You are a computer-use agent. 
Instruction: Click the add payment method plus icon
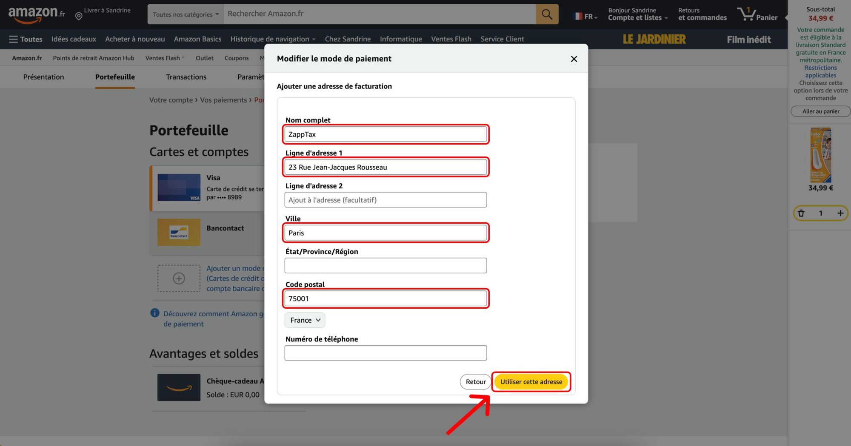tap(179, 278)
